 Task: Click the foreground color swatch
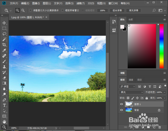coord(122,27)
